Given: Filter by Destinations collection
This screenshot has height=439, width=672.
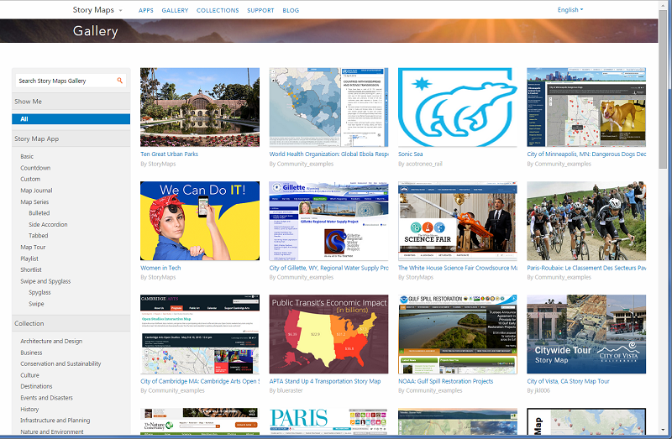Looking at the screenshot, I should (x=36, y=386).
